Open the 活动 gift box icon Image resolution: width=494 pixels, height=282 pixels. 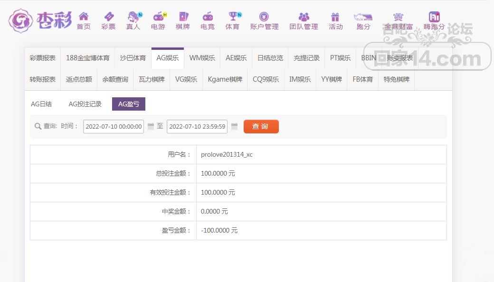pos(335,17)
